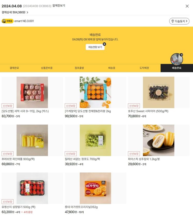
Task: Open 배송현황 보기 button
Action: [x=95, y=47]
